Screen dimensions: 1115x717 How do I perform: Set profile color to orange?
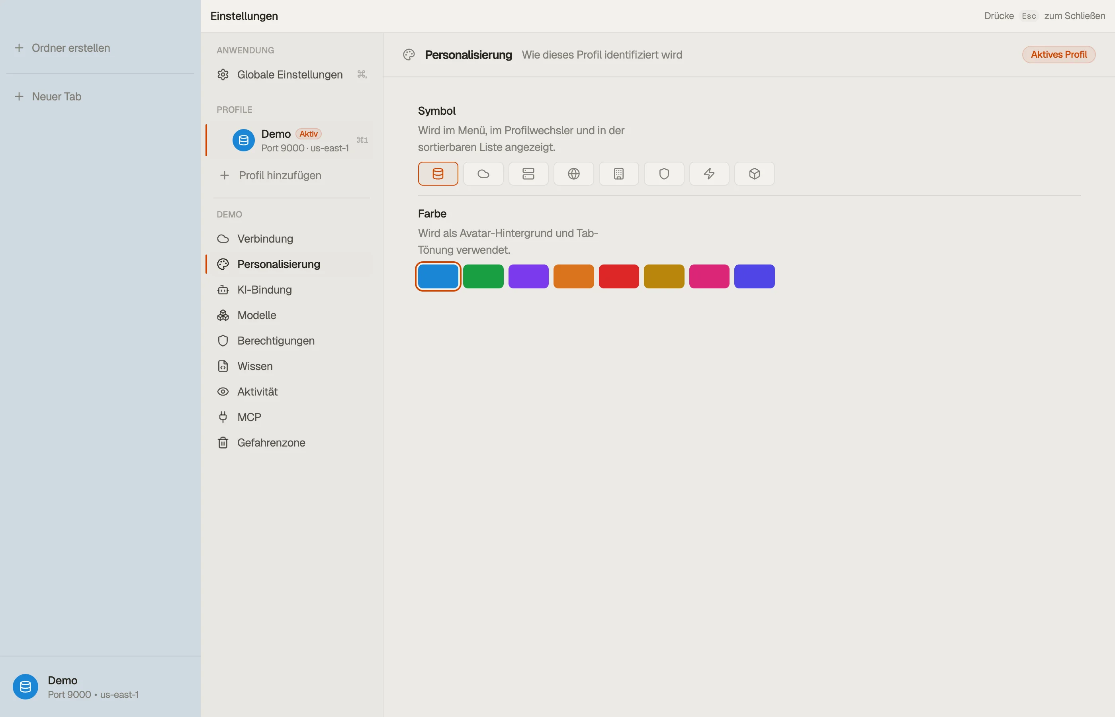573,276
